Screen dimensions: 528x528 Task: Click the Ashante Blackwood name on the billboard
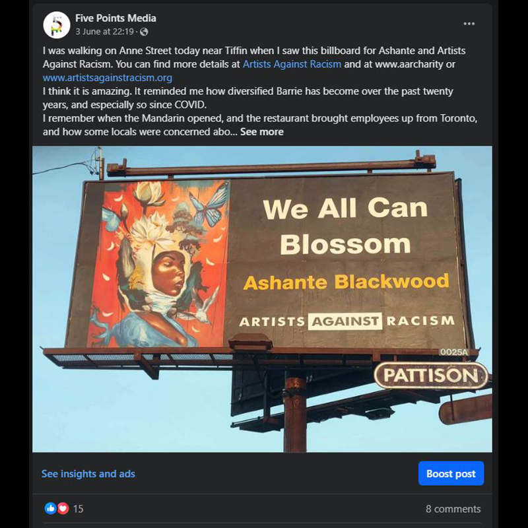pos(346,282)
